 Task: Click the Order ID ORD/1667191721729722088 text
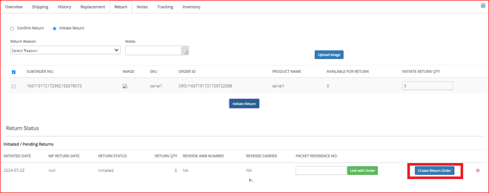[x=205, y=86]
